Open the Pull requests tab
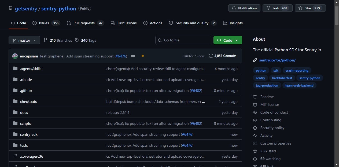339x167 pixels. pos(85,23)
